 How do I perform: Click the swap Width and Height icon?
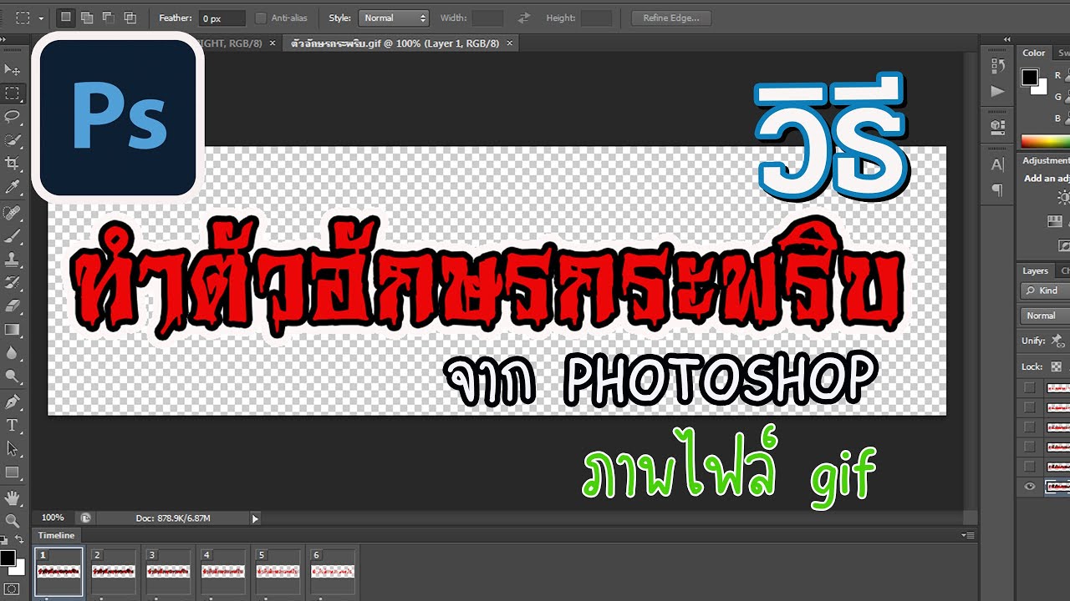click(524, 18)
